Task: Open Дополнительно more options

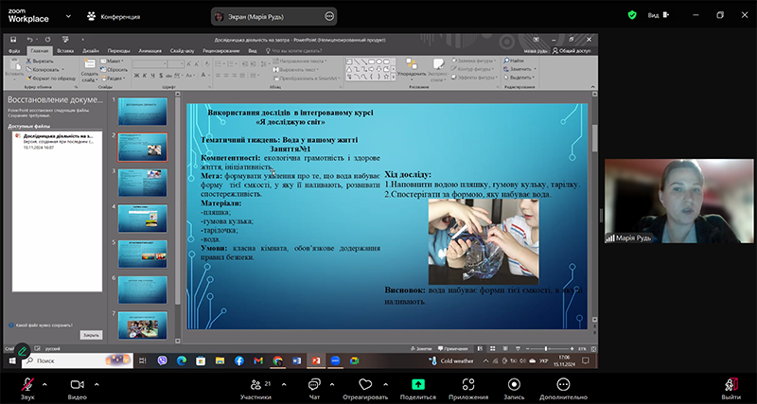Action: tap(563, 389)
